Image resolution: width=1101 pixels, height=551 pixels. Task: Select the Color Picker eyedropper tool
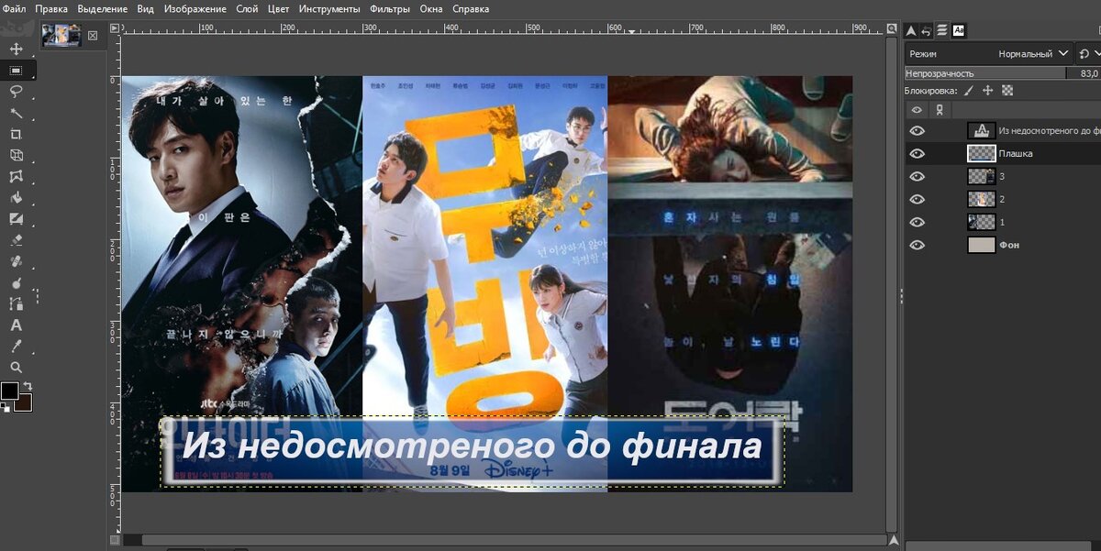coord(16,346)
